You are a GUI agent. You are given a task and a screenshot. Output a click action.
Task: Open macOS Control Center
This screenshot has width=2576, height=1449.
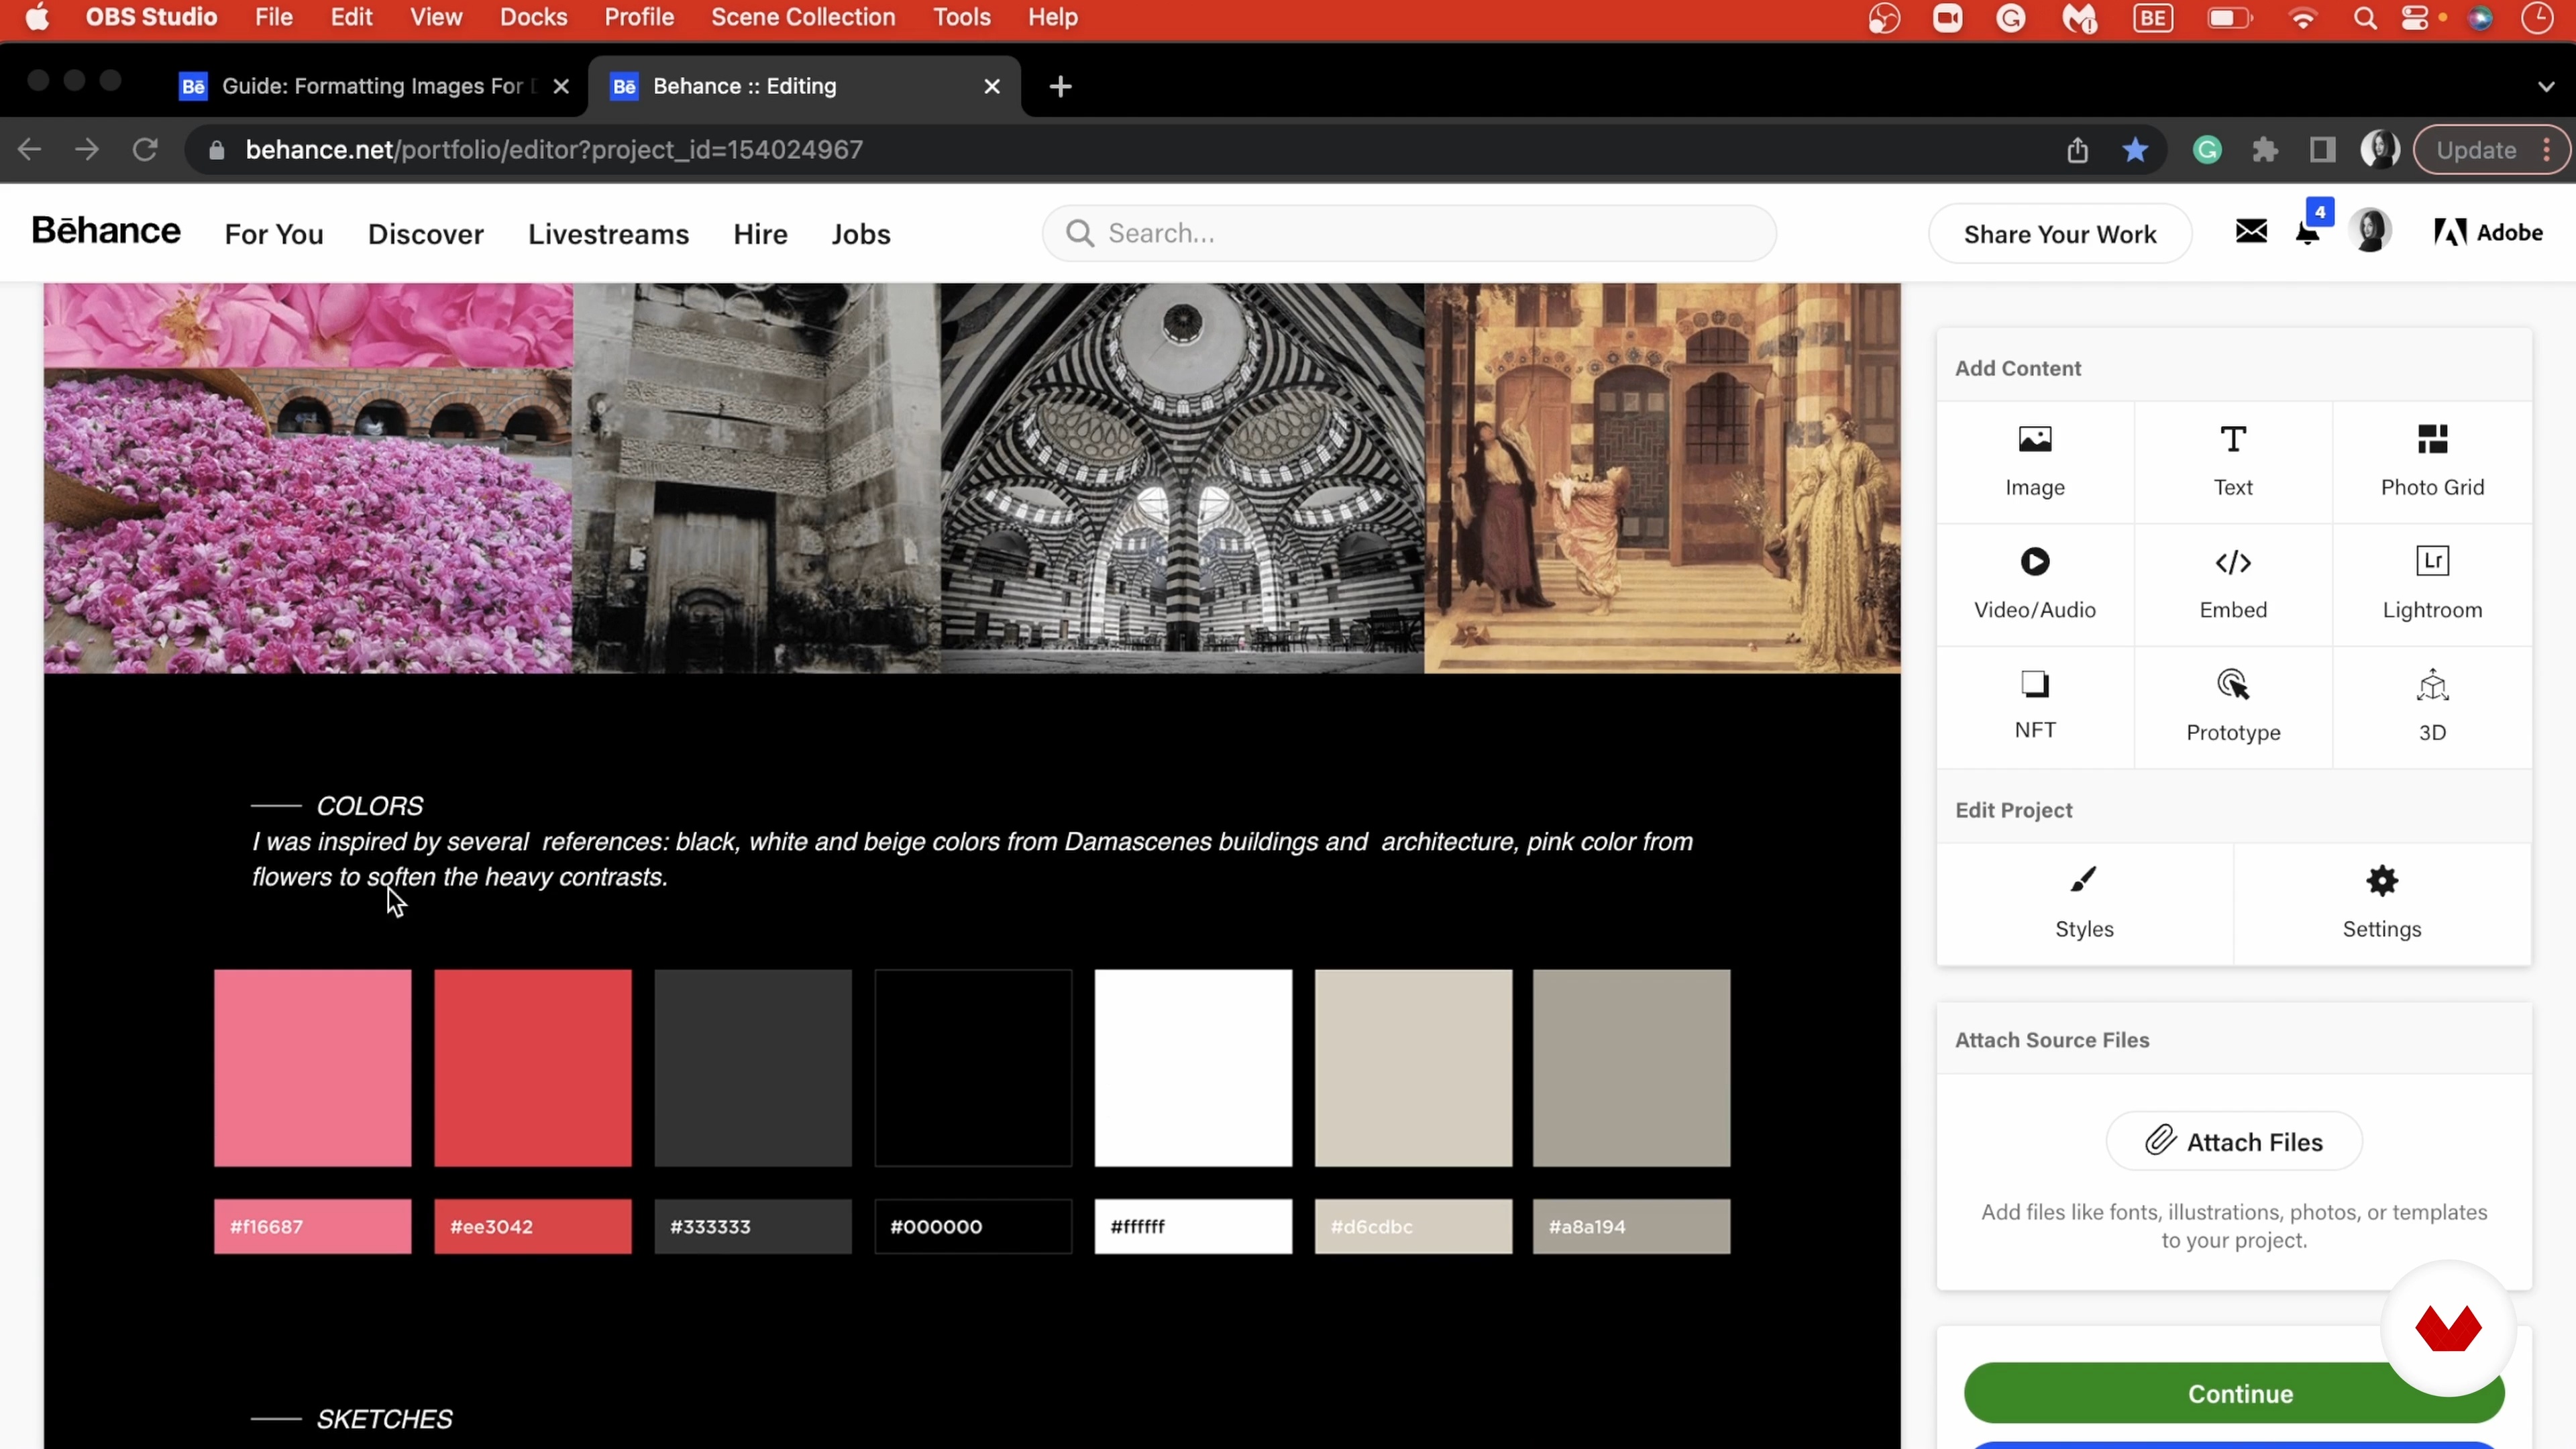(2414, 18)
